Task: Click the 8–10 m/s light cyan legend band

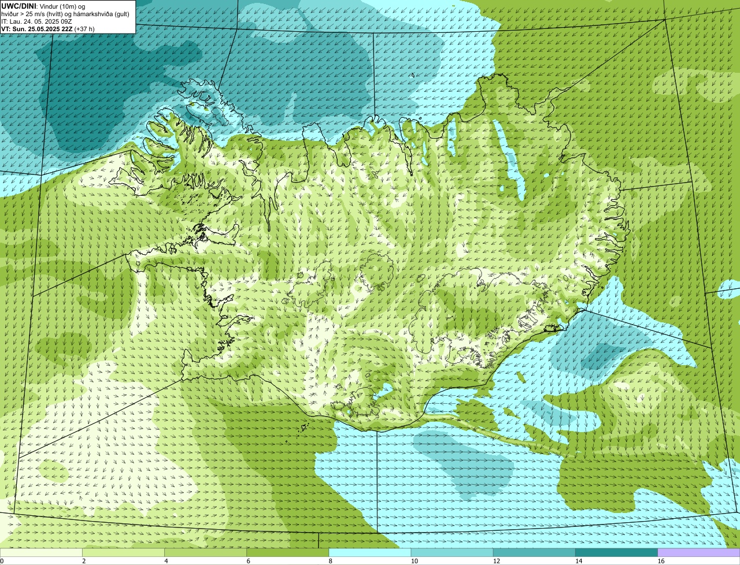Action: [x=371, y=552]
